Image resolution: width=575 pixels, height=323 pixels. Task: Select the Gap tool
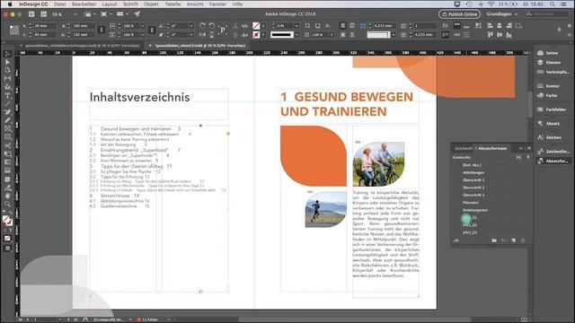tap(7, 78)
